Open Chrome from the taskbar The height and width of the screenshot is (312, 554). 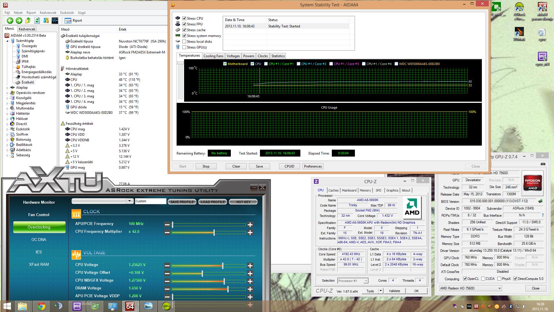coord(41,306)
